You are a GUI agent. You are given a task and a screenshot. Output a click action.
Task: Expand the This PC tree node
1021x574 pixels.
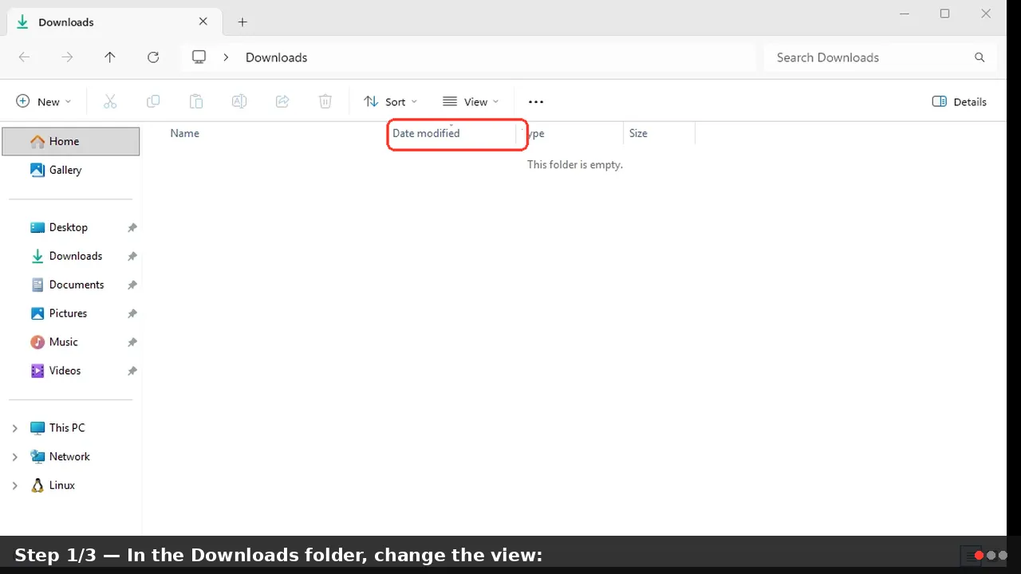point(14,428)
